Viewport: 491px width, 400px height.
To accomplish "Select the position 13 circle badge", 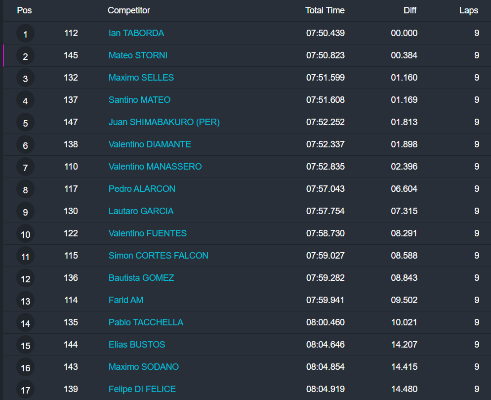I will [x=25, y=301].
